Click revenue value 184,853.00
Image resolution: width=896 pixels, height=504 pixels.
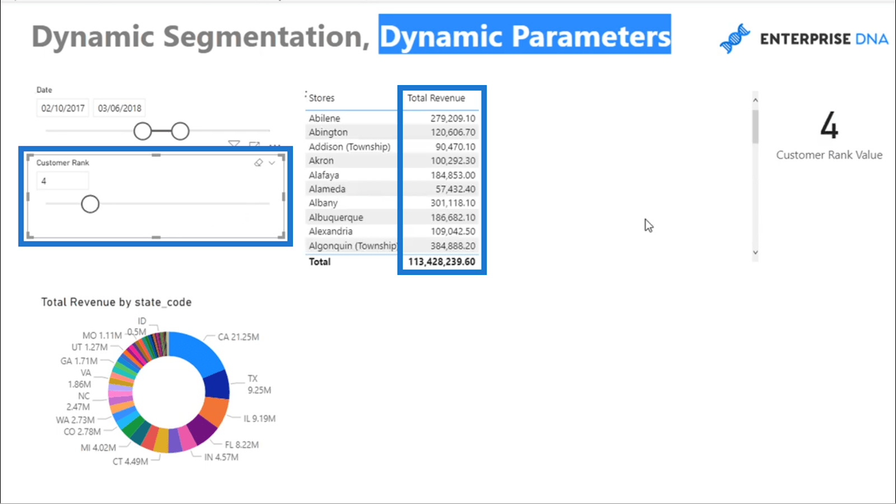coord(452,175)
